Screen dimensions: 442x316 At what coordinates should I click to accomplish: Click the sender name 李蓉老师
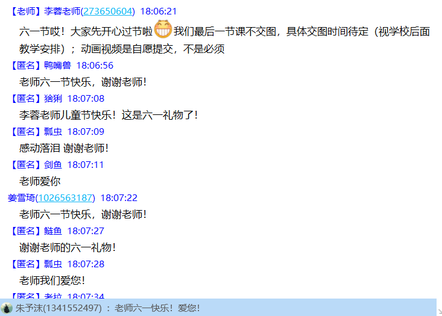[x=62, y=11]
